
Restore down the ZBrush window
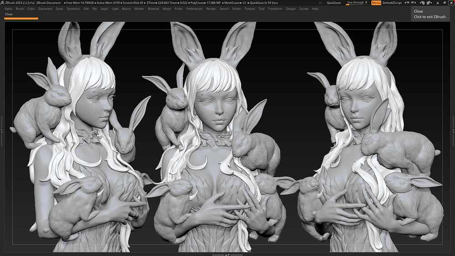click(x=445, y=3)
